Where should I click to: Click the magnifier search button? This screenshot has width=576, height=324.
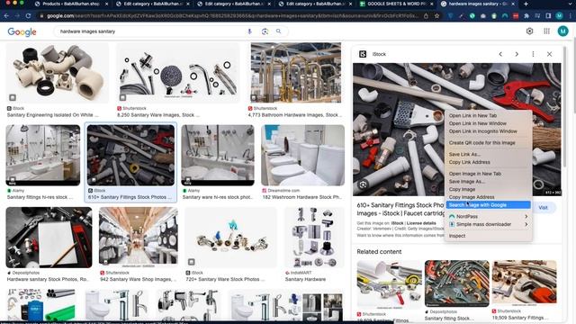tap(278, 31)
